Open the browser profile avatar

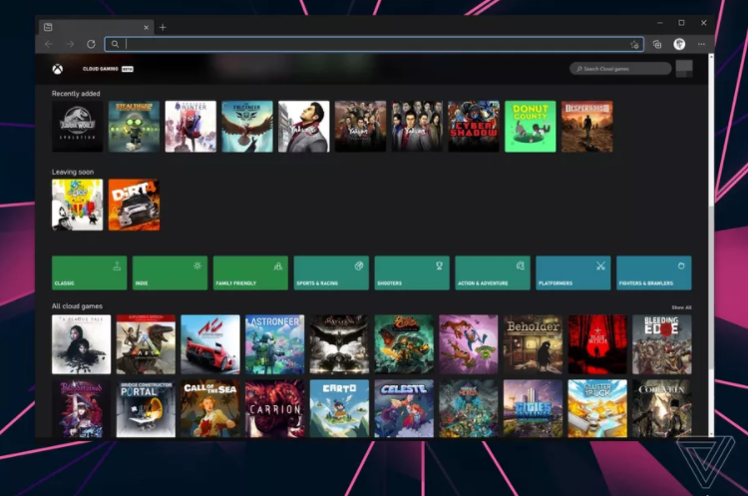[x=679, y=44]
